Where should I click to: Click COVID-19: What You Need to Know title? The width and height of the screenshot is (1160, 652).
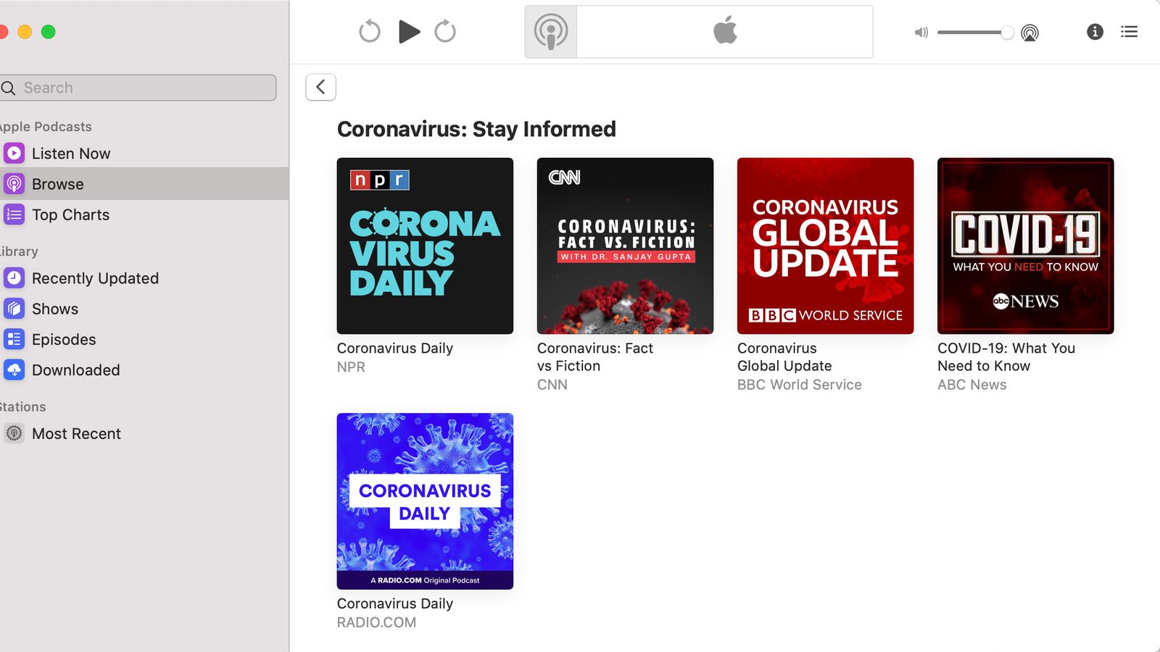(x=1006, y=357)
